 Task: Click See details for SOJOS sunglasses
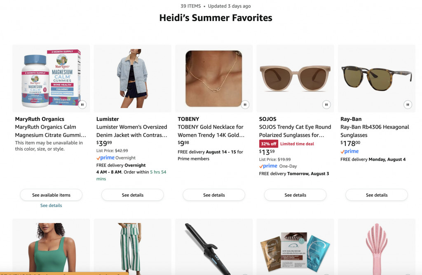click(x=295, y=195)
